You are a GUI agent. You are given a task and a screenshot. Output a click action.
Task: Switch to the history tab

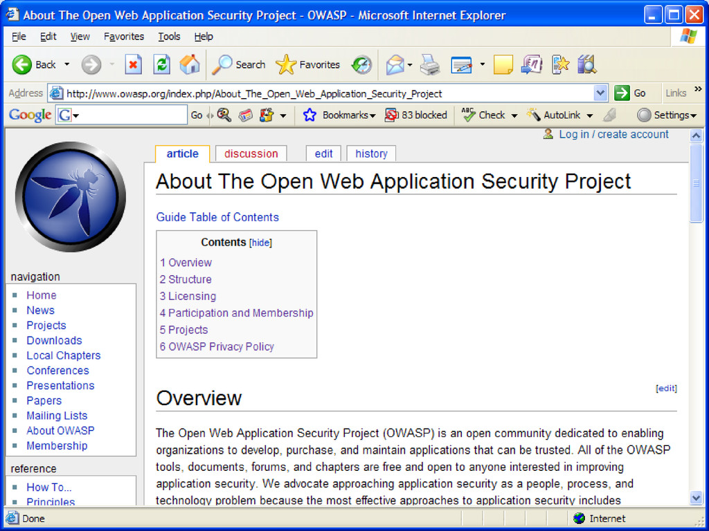tap(371, 153)
